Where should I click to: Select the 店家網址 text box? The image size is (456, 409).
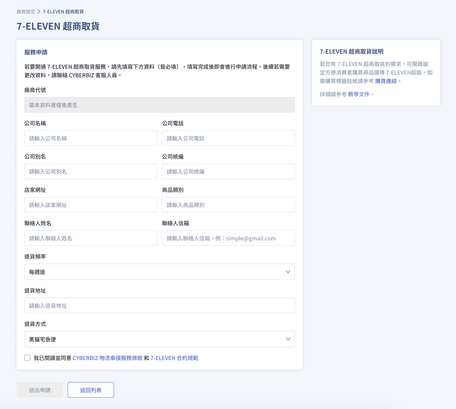coord(91,205)
